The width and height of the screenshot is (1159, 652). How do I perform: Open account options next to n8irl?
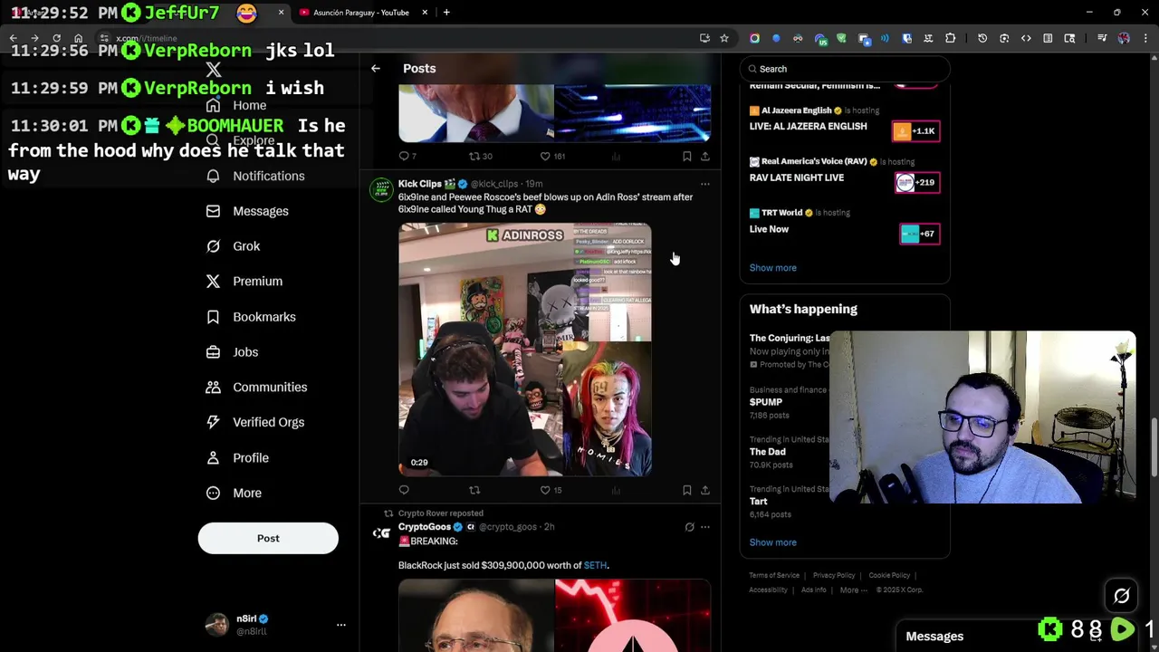[x=341, y=625]
